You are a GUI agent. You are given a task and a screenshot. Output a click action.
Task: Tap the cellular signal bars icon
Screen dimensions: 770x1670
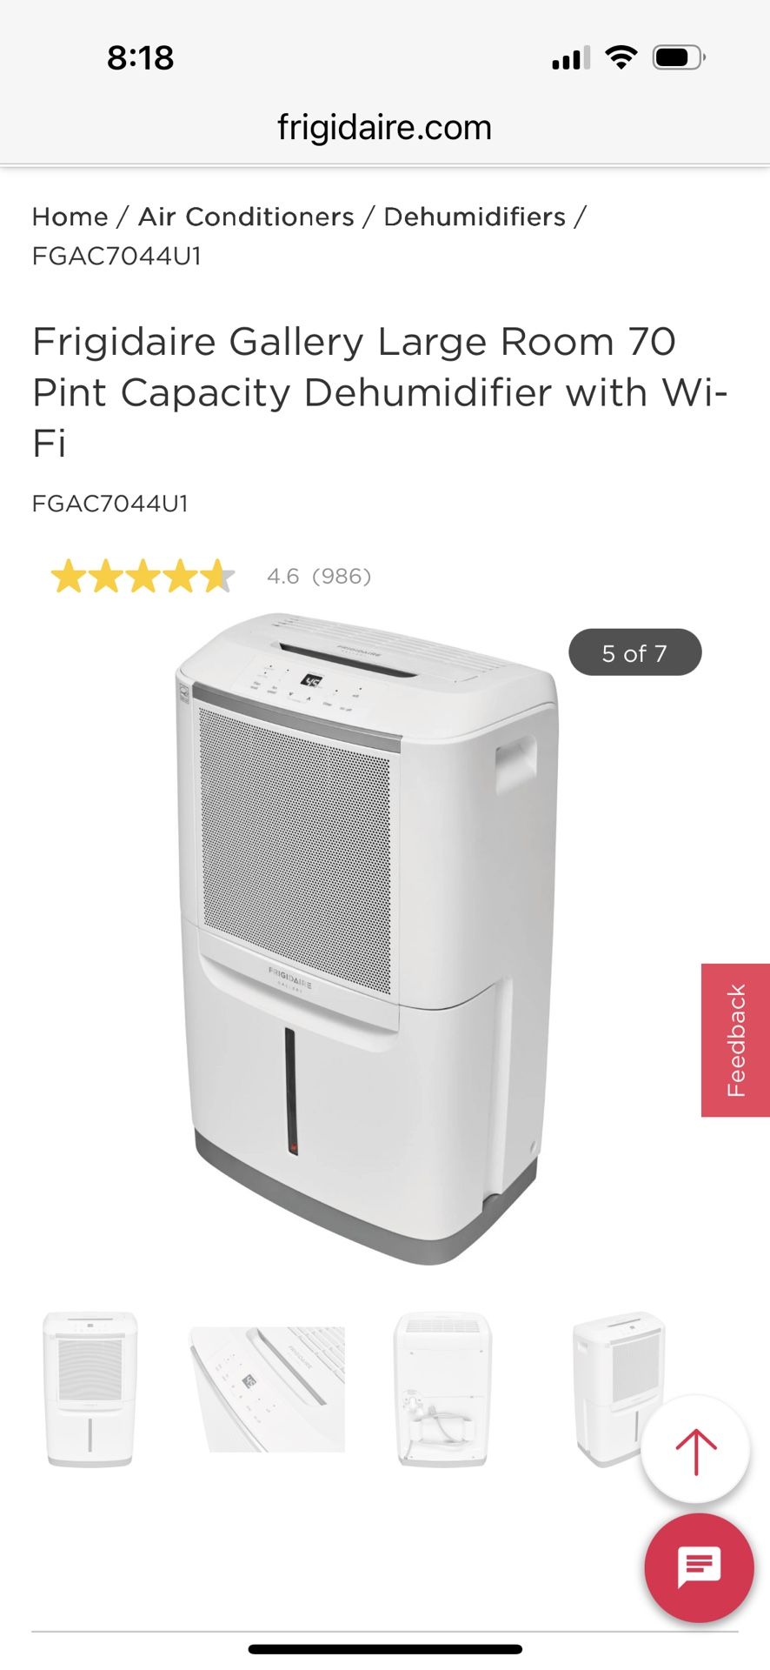(570, 58)
